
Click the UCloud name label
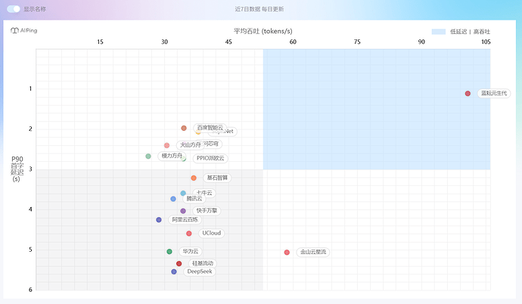pyautogui.click(x=211, y=233)
